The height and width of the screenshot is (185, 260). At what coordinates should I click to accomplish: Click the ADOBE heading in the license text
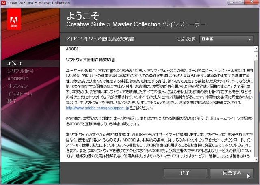tap(72, 49)
